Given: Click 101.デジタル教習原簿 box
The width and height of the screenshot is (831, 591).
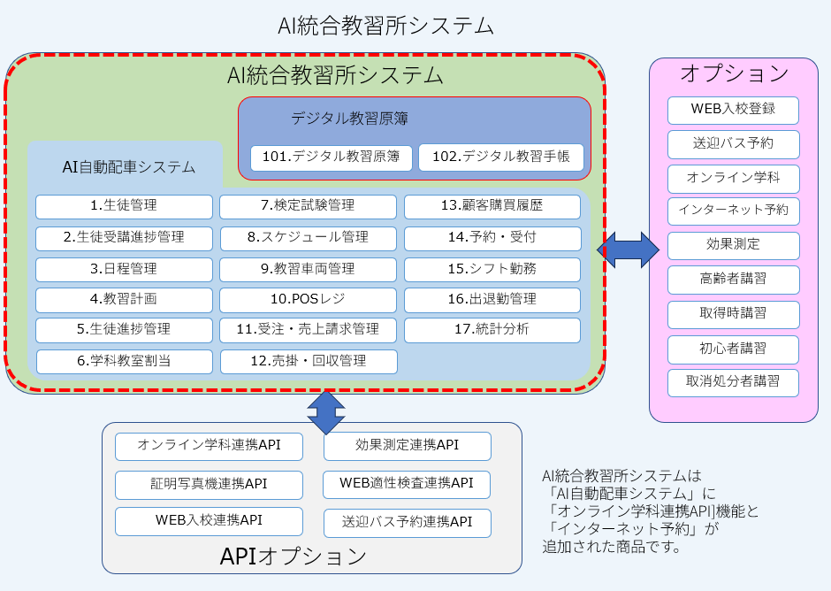Looking at the screenshot, I should click(332, 157).
